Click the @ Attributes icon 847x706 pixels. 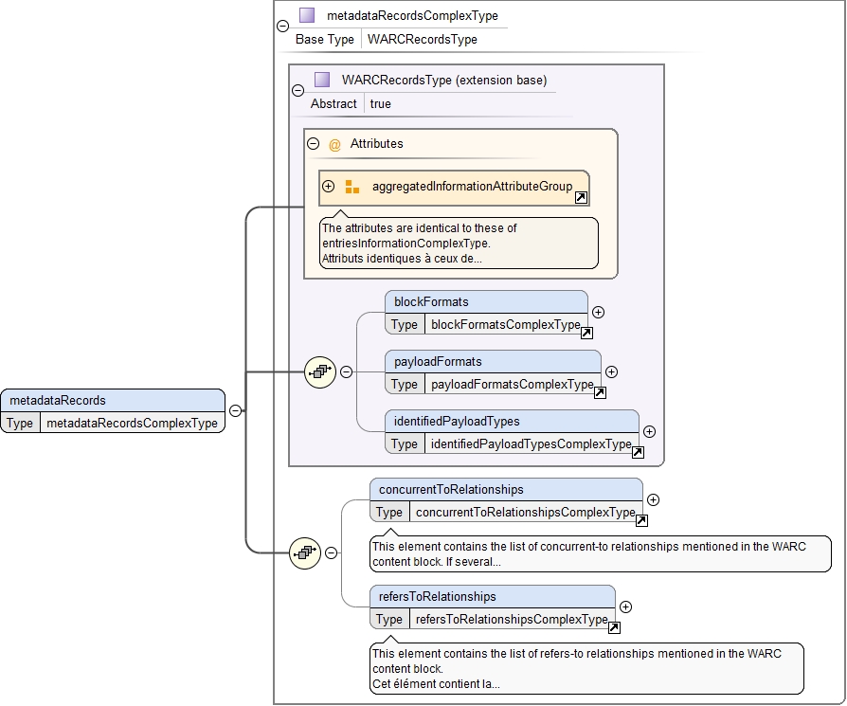coord(334,144)
